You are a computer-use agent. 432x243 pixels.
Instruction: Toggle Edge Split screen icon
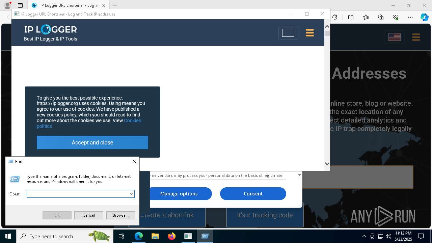click(x=351, y=17)
